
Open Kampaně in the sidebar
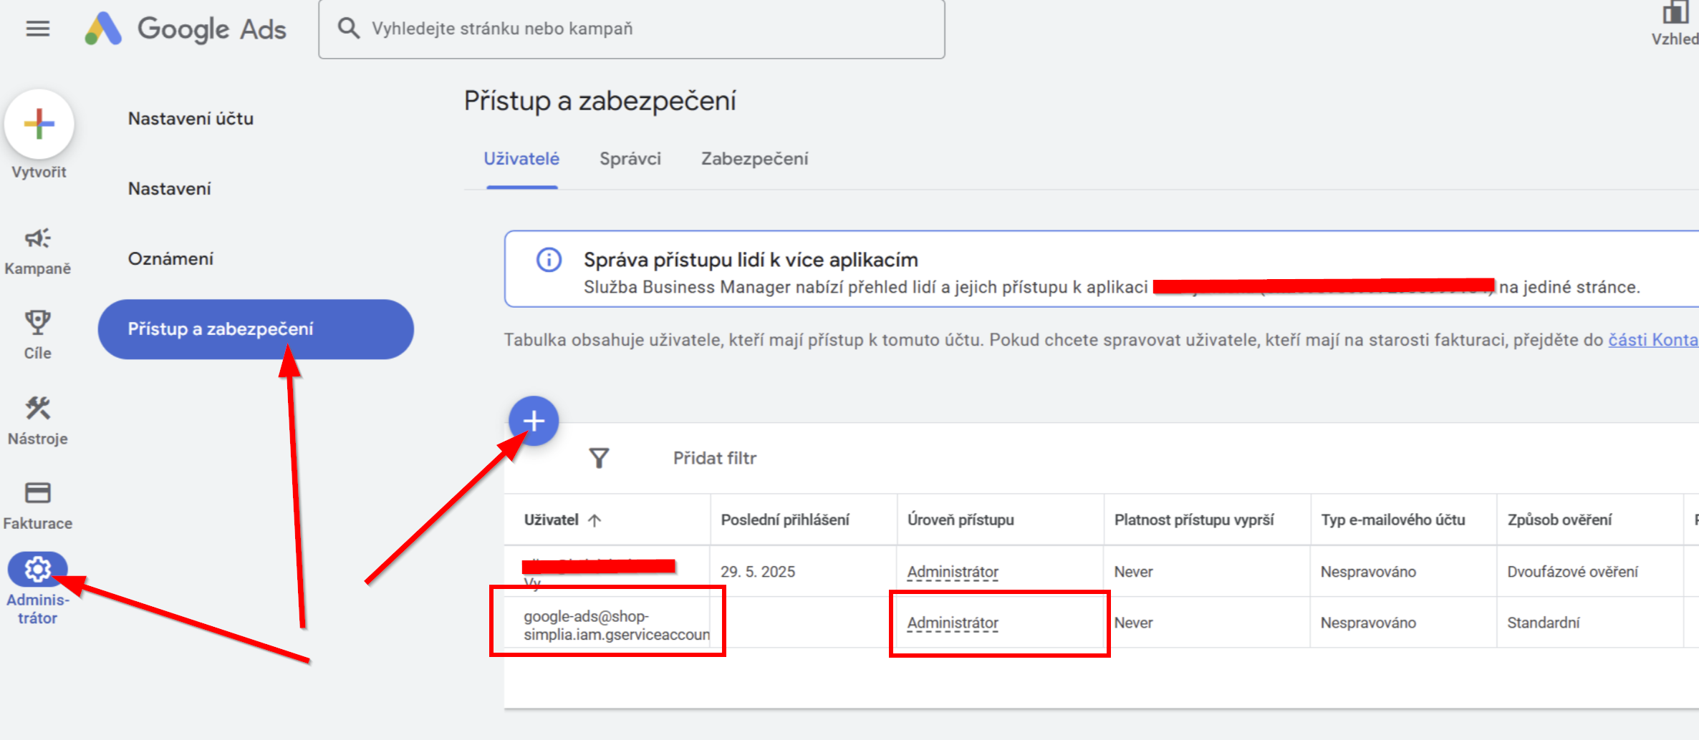click(x=37, y=251)
